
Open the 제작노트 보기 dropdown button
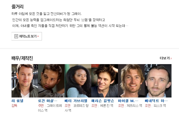27,36
